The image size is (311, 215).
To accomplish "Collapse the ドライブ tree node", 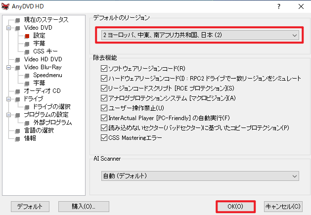I will 8,99.
